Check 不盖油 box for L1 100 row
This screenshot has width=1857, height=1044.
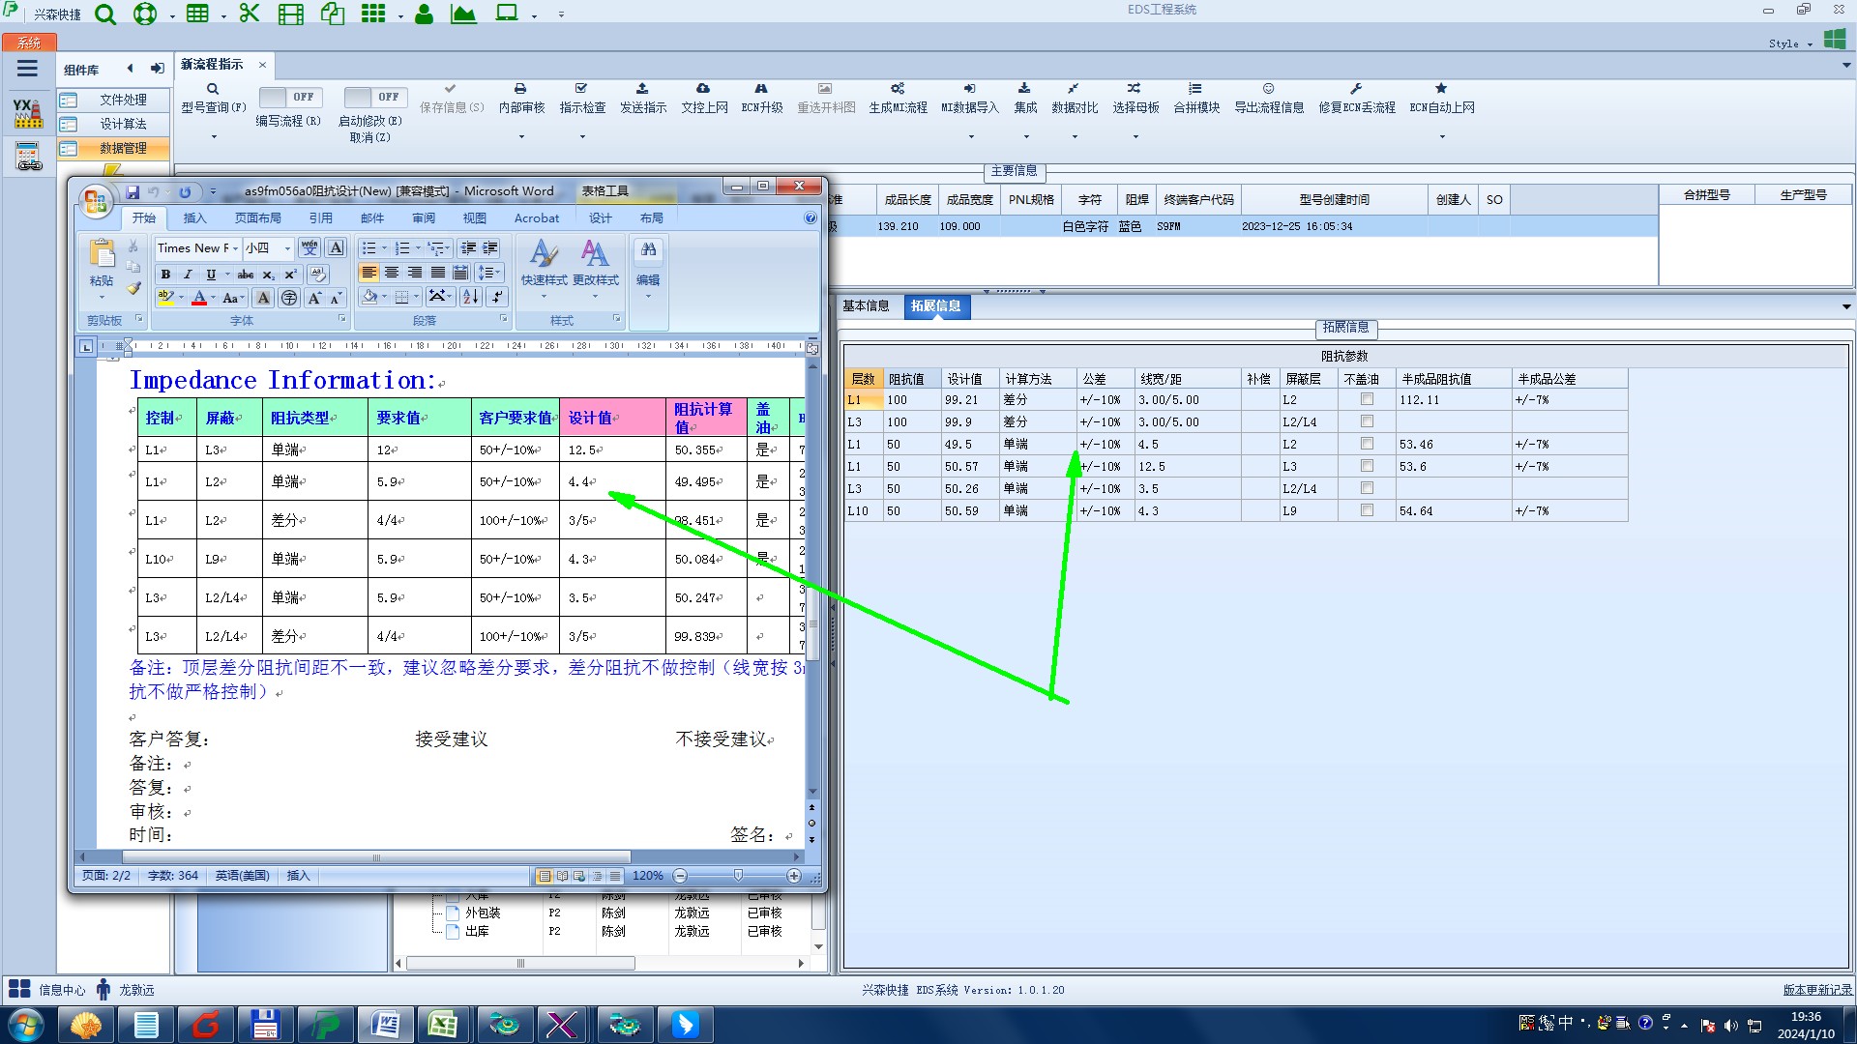(x=1367, y=399)
